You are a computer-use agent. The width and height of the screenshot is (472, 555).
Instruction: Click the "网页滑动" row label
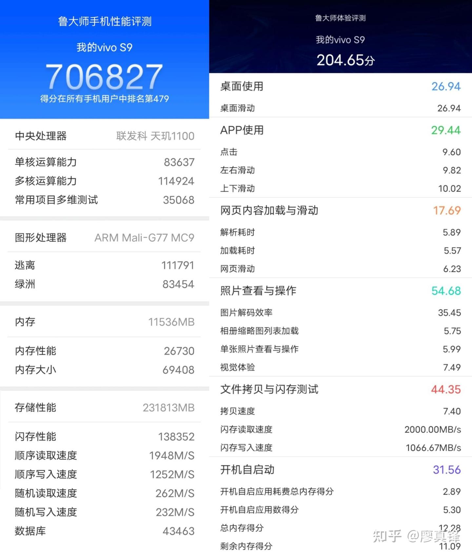pos(238,269)
